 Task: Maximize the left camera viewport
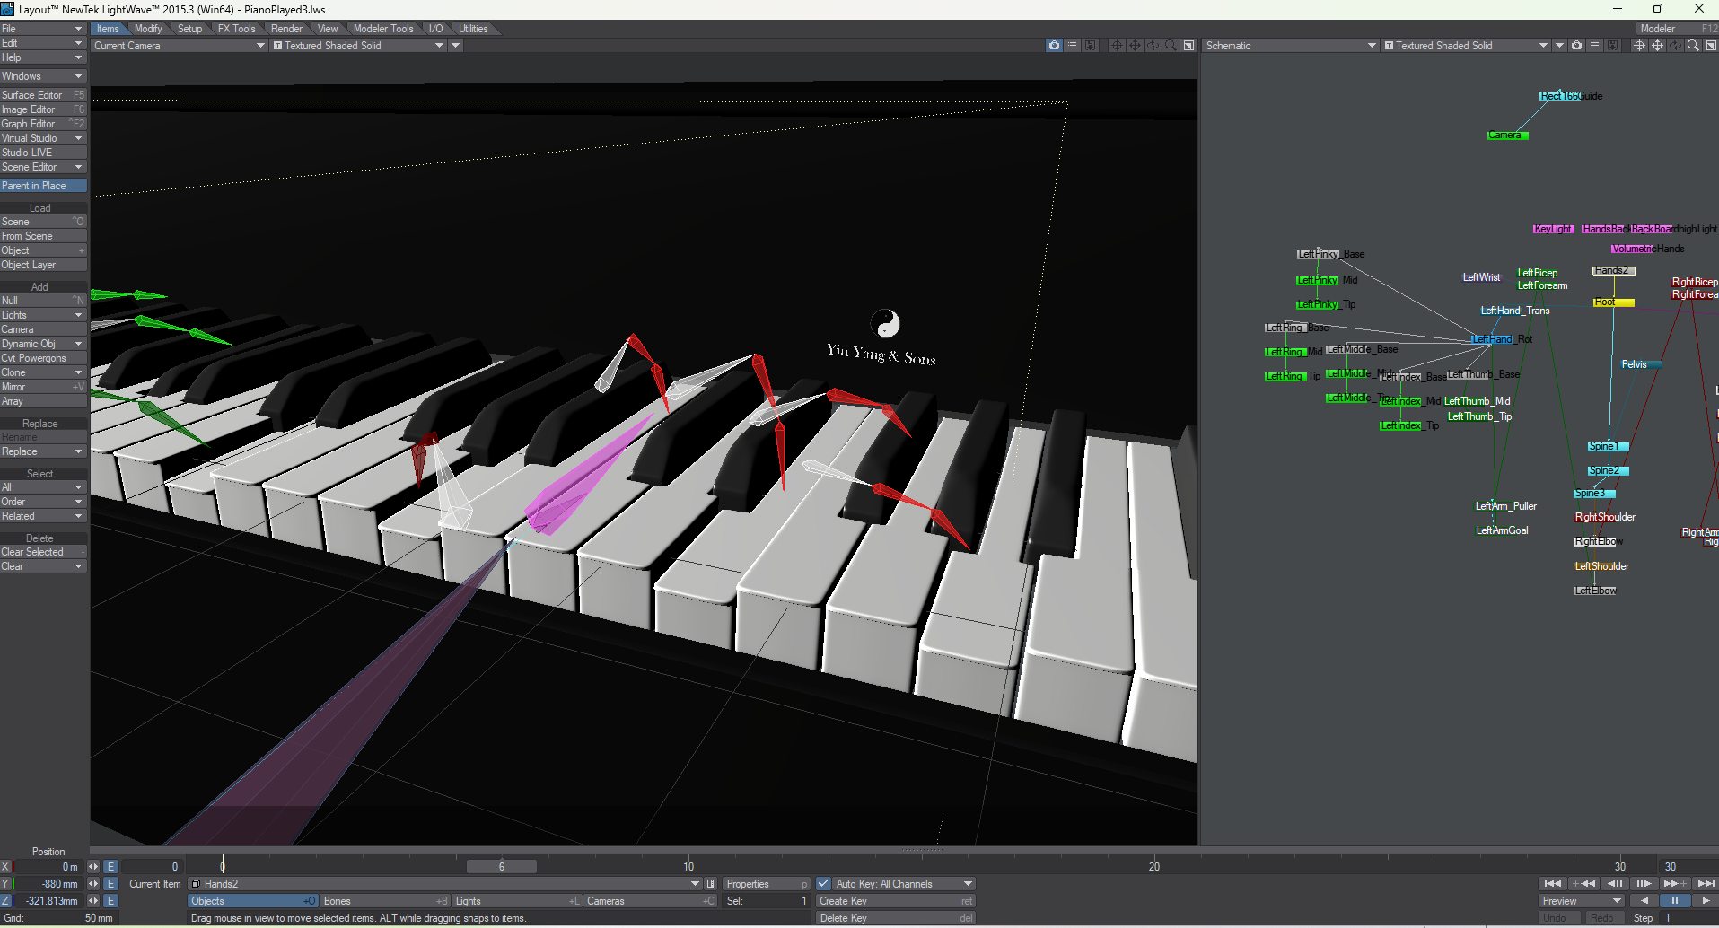[1188, 46]
